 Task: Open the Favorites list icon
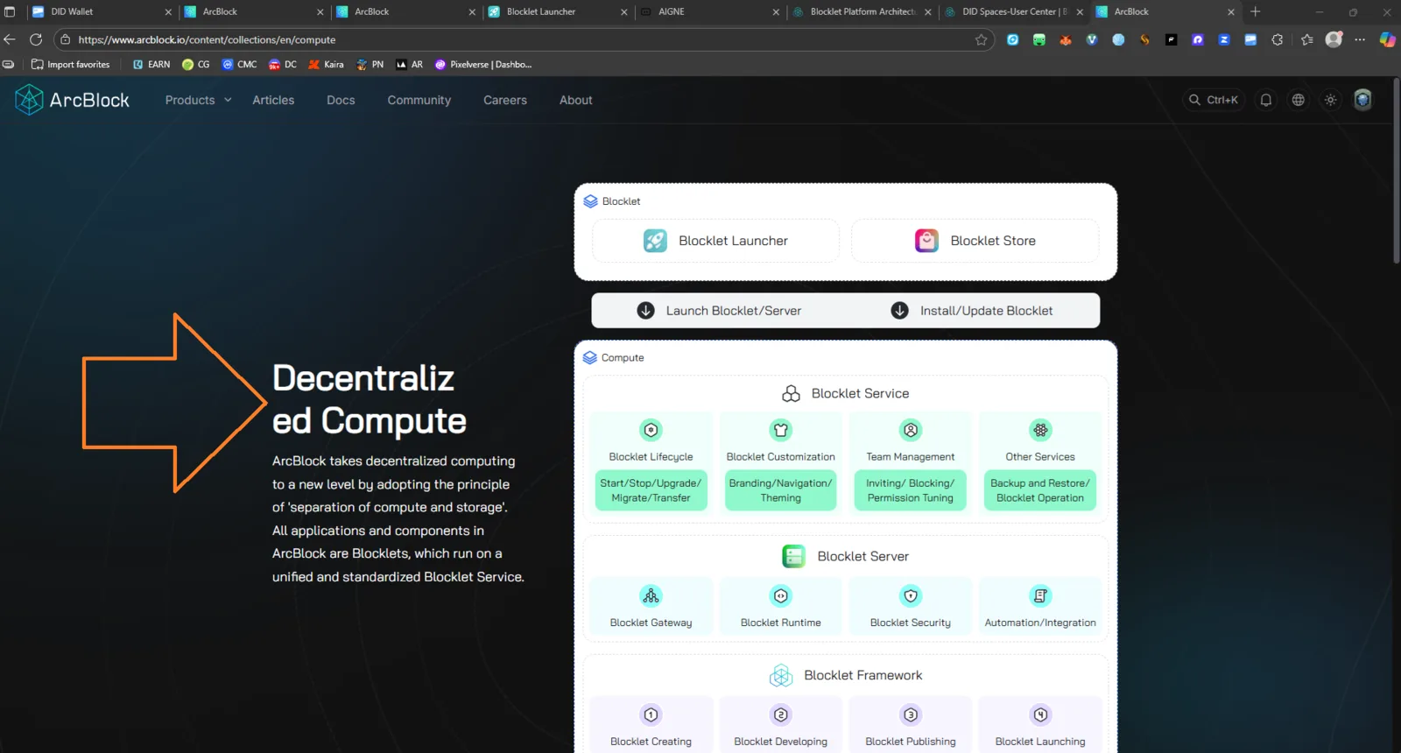click(1307, 39)
